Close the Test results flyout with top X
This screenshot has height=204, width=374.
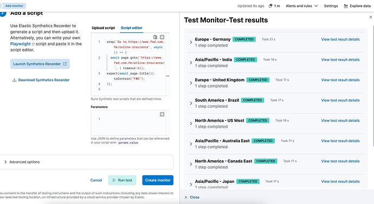(x=371, y=17)
